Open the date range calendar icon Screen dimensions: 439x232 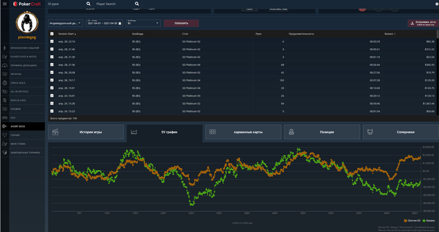(x=120, y=24)
